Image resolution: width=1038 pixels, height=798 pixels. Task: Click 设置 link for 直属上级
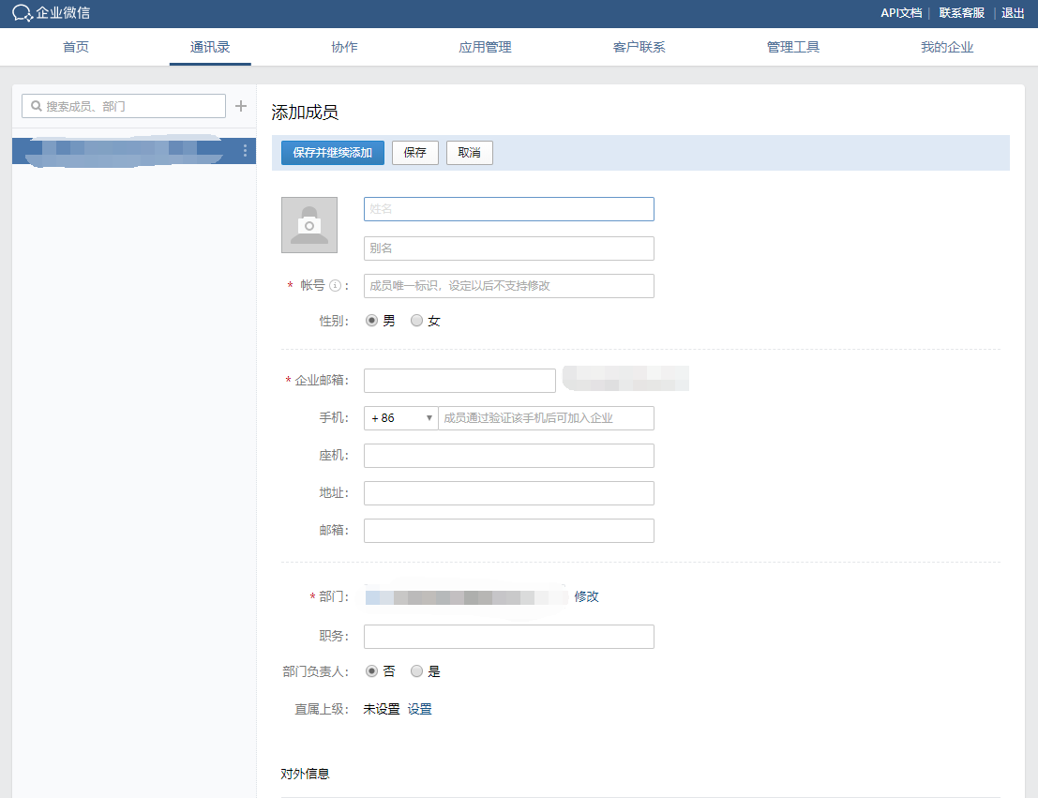point(419,709)
